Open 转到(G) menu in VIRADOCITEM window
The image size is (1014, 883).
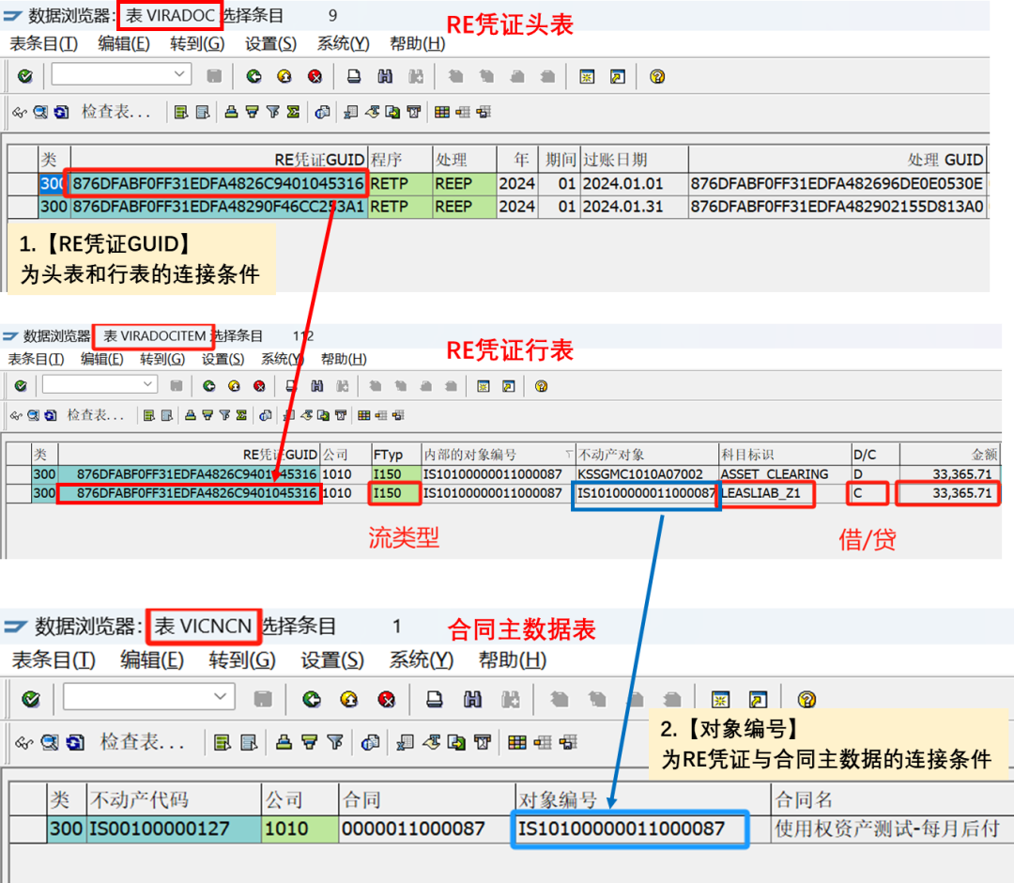(162, 359)
